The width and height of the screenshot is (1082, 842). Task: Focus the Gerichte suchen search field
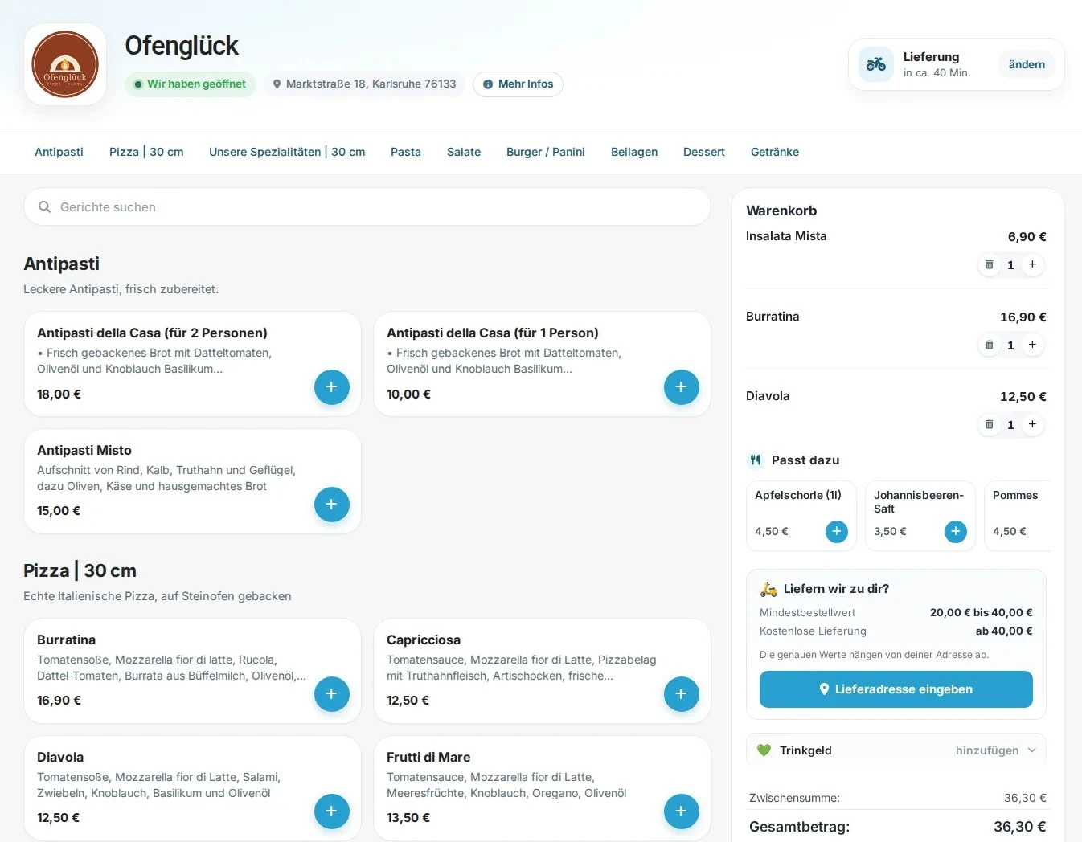(367, 207)
